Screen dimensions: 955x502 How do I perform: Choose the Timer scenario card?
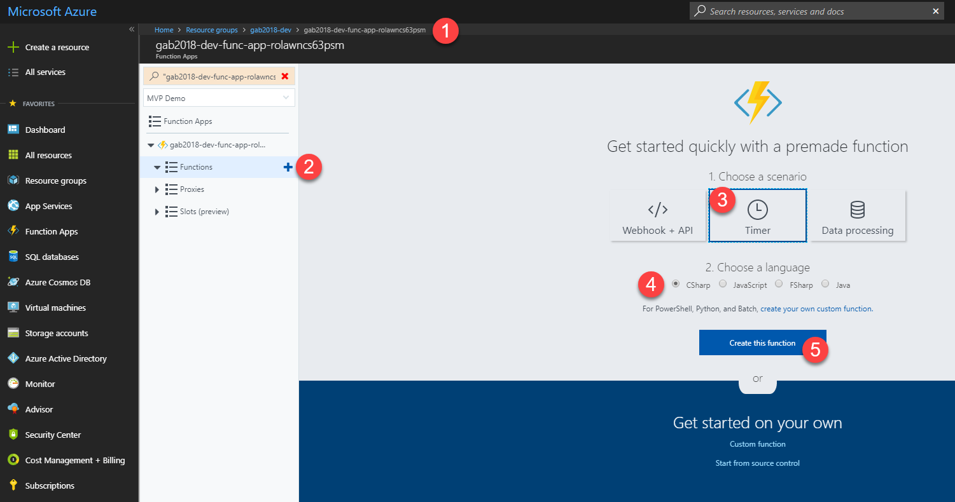coord(758,215)
